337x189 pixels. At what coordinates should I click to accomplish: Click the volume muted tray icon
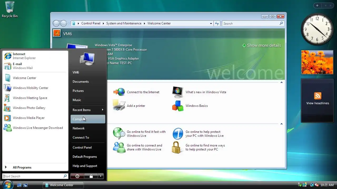pyautogui.click(x=317, y=185)
